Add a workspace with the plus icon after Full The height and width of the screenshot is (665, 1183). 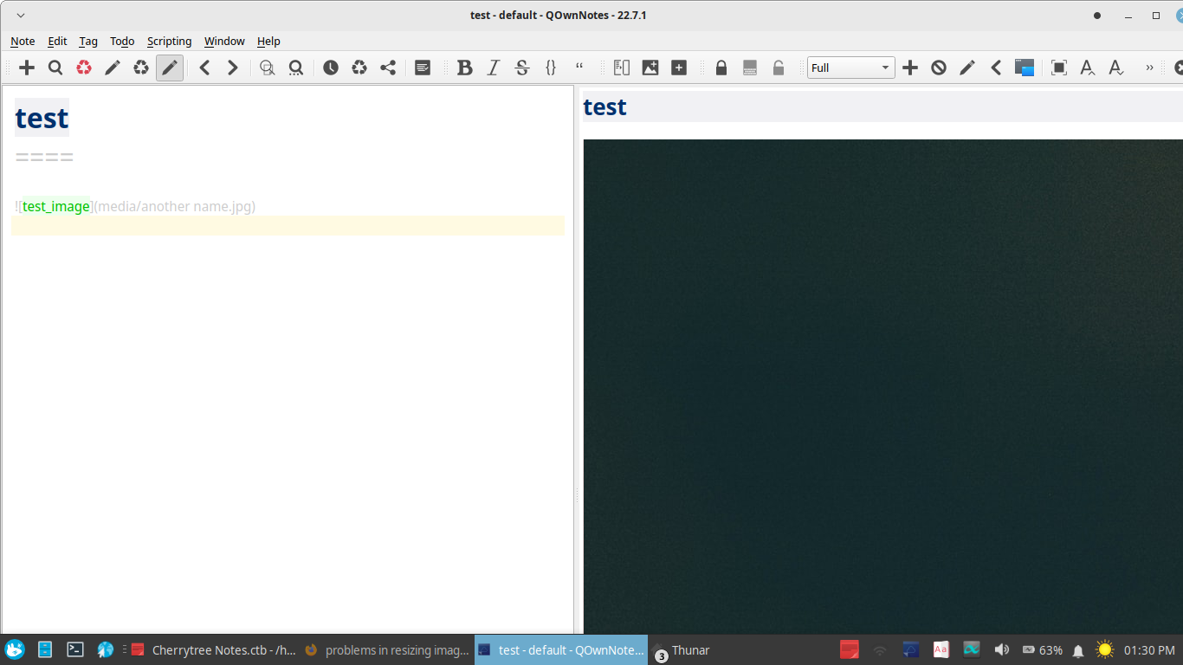tap(910, 68)
